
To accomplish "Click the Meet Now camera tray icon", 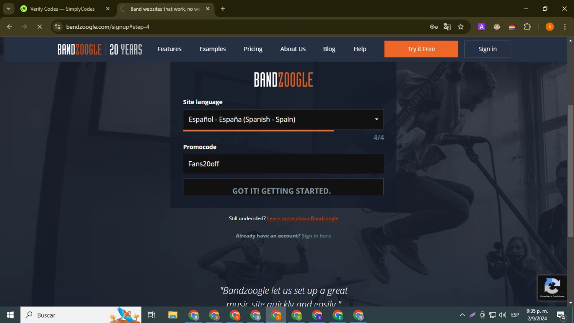I will tap(483, 315).
